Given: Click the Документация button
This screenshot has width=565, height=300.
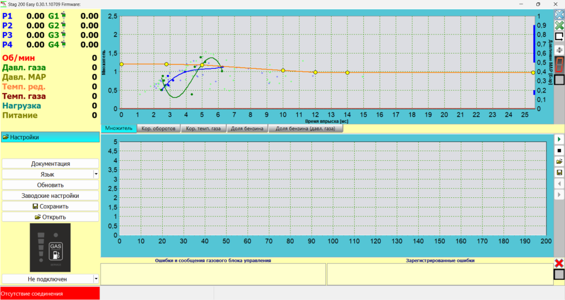Looking at the screenshot, I should click(x=50, y=164).
